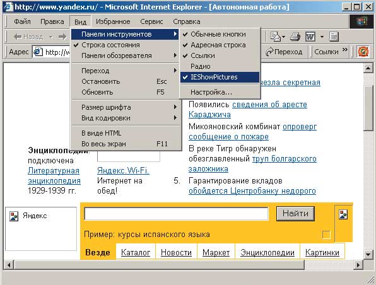This screenshot has height=285, width=376.
Task: Select 'Настройка...' in toolbars submenu
Action: (220, 92)
